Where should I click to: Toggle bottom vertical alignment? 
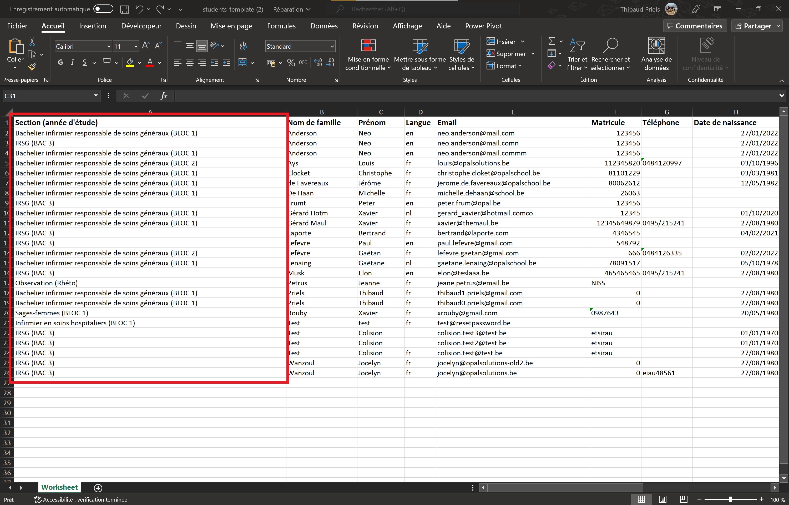(x=202, y=46)
